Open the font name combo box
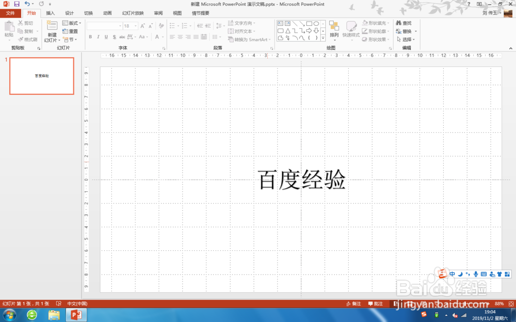516x322 pixels. tap(104, 26)
